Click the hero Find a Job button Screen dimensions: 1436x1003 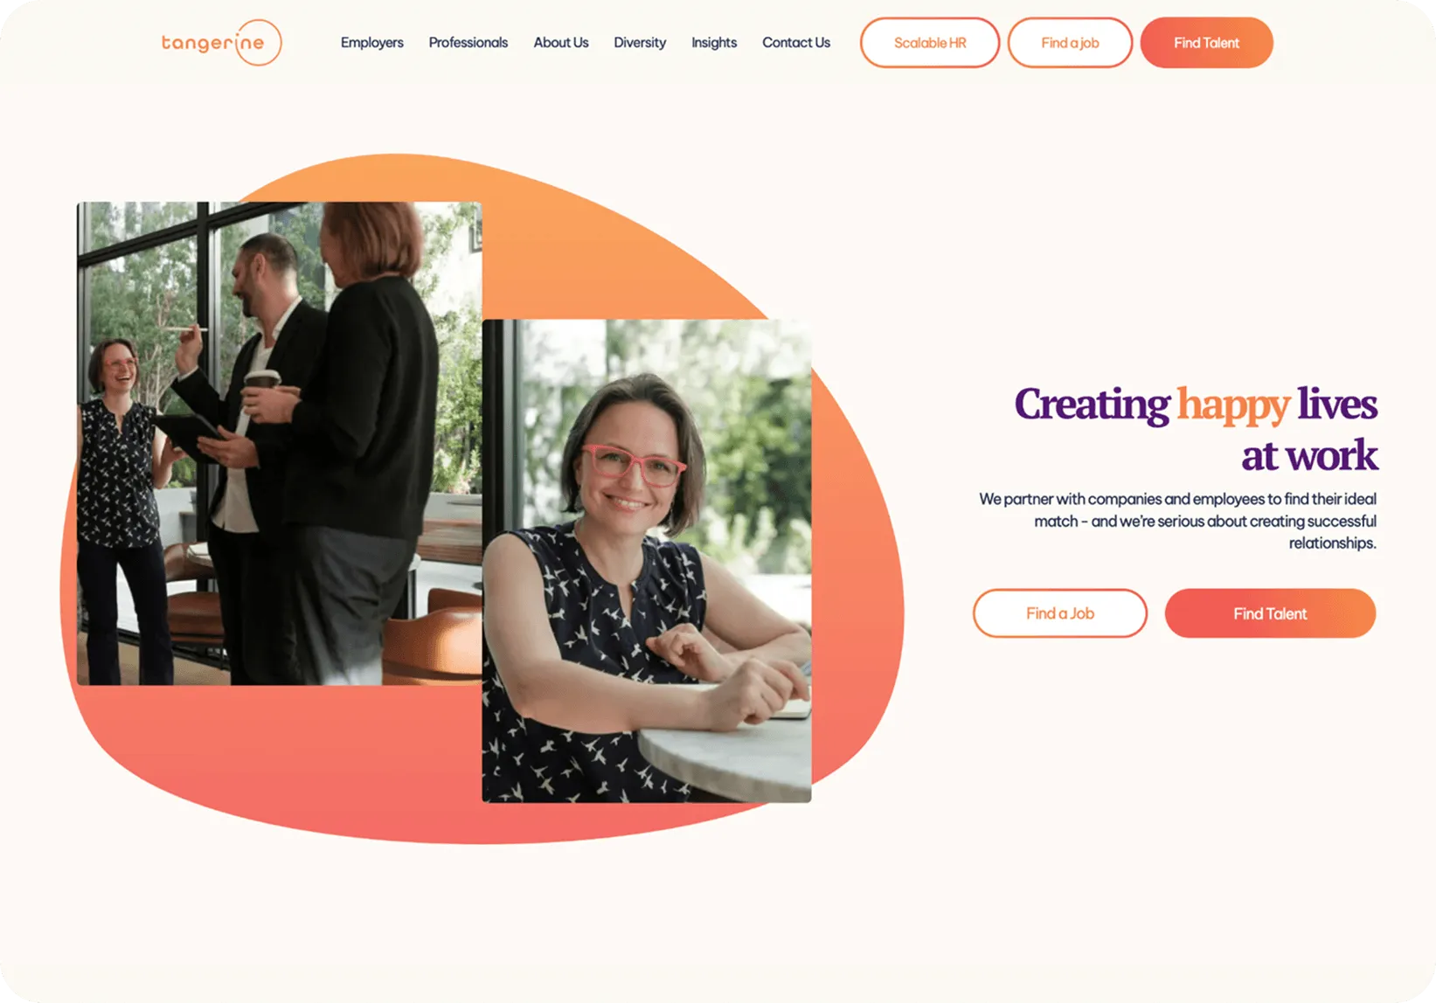coord(1059,613)
